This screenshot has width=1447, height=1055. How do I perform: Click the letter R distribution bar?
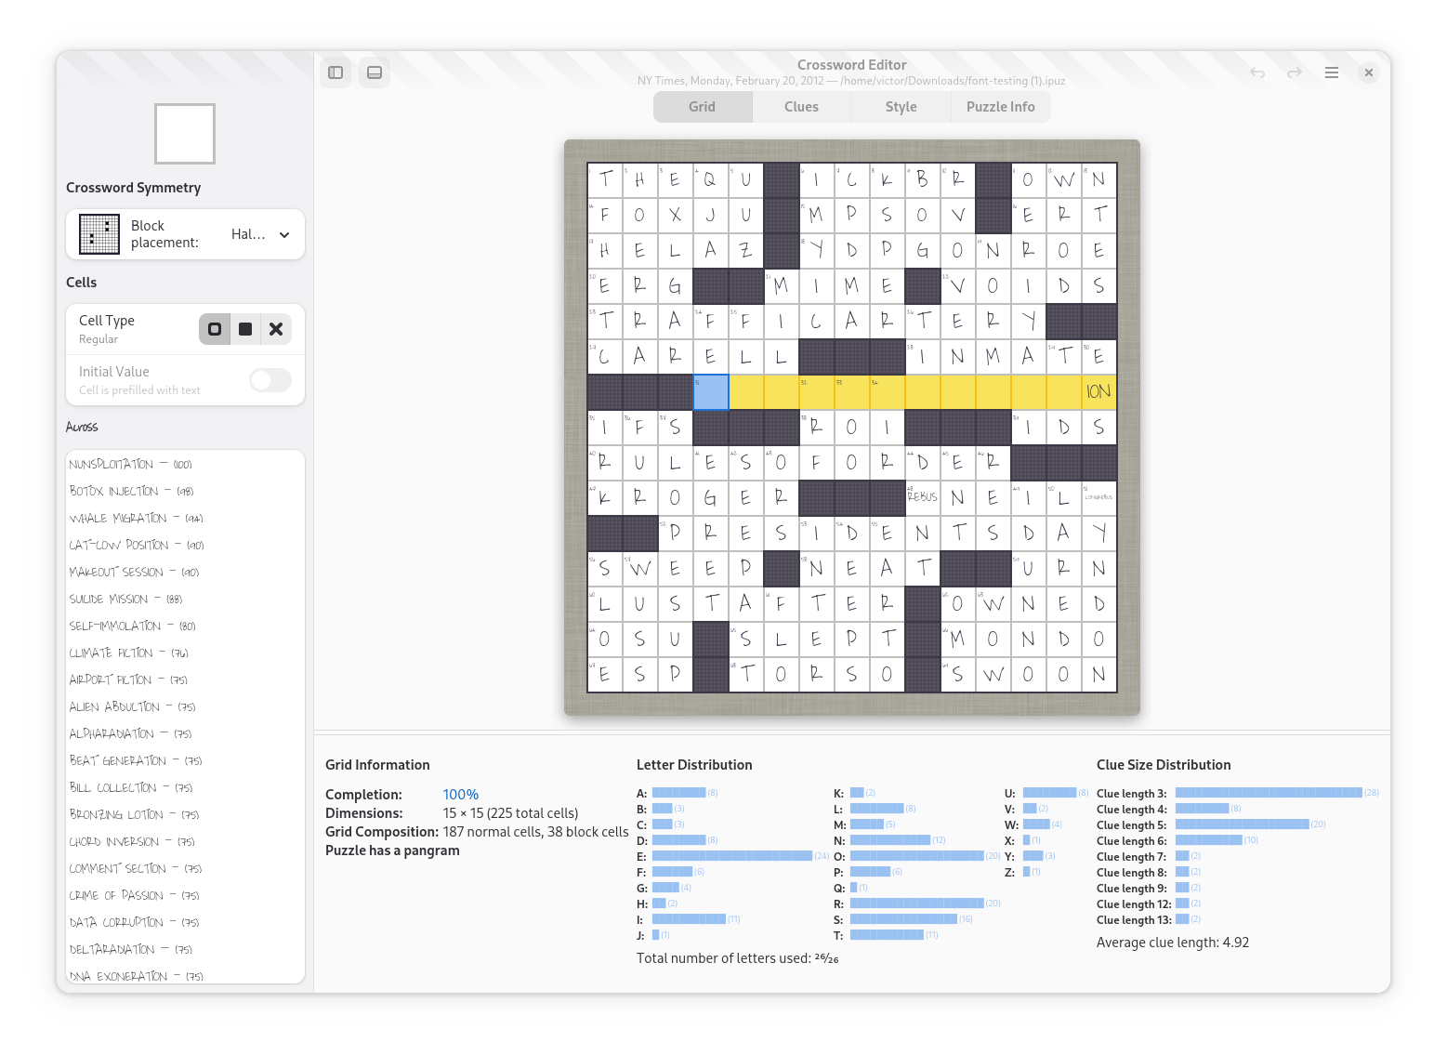[916, 903]
